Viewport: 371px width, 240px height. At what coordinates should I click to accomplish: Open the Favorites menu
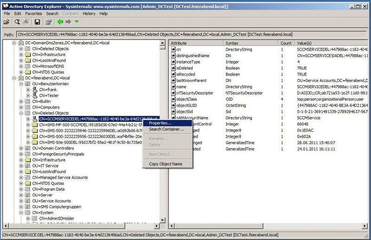(33, 14)
